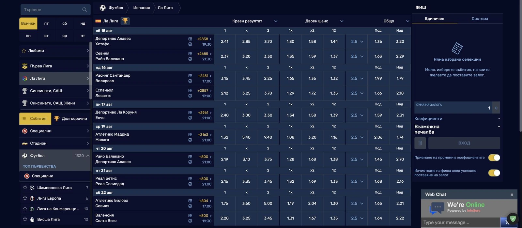Open 2.5 totals line dropdown for Депортиво Алавес vs Хетафе

[357, 42]
